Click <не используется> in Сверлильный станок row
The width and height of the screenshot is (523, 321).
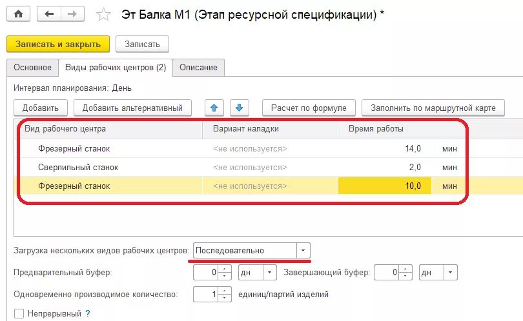tap(250, 168)
